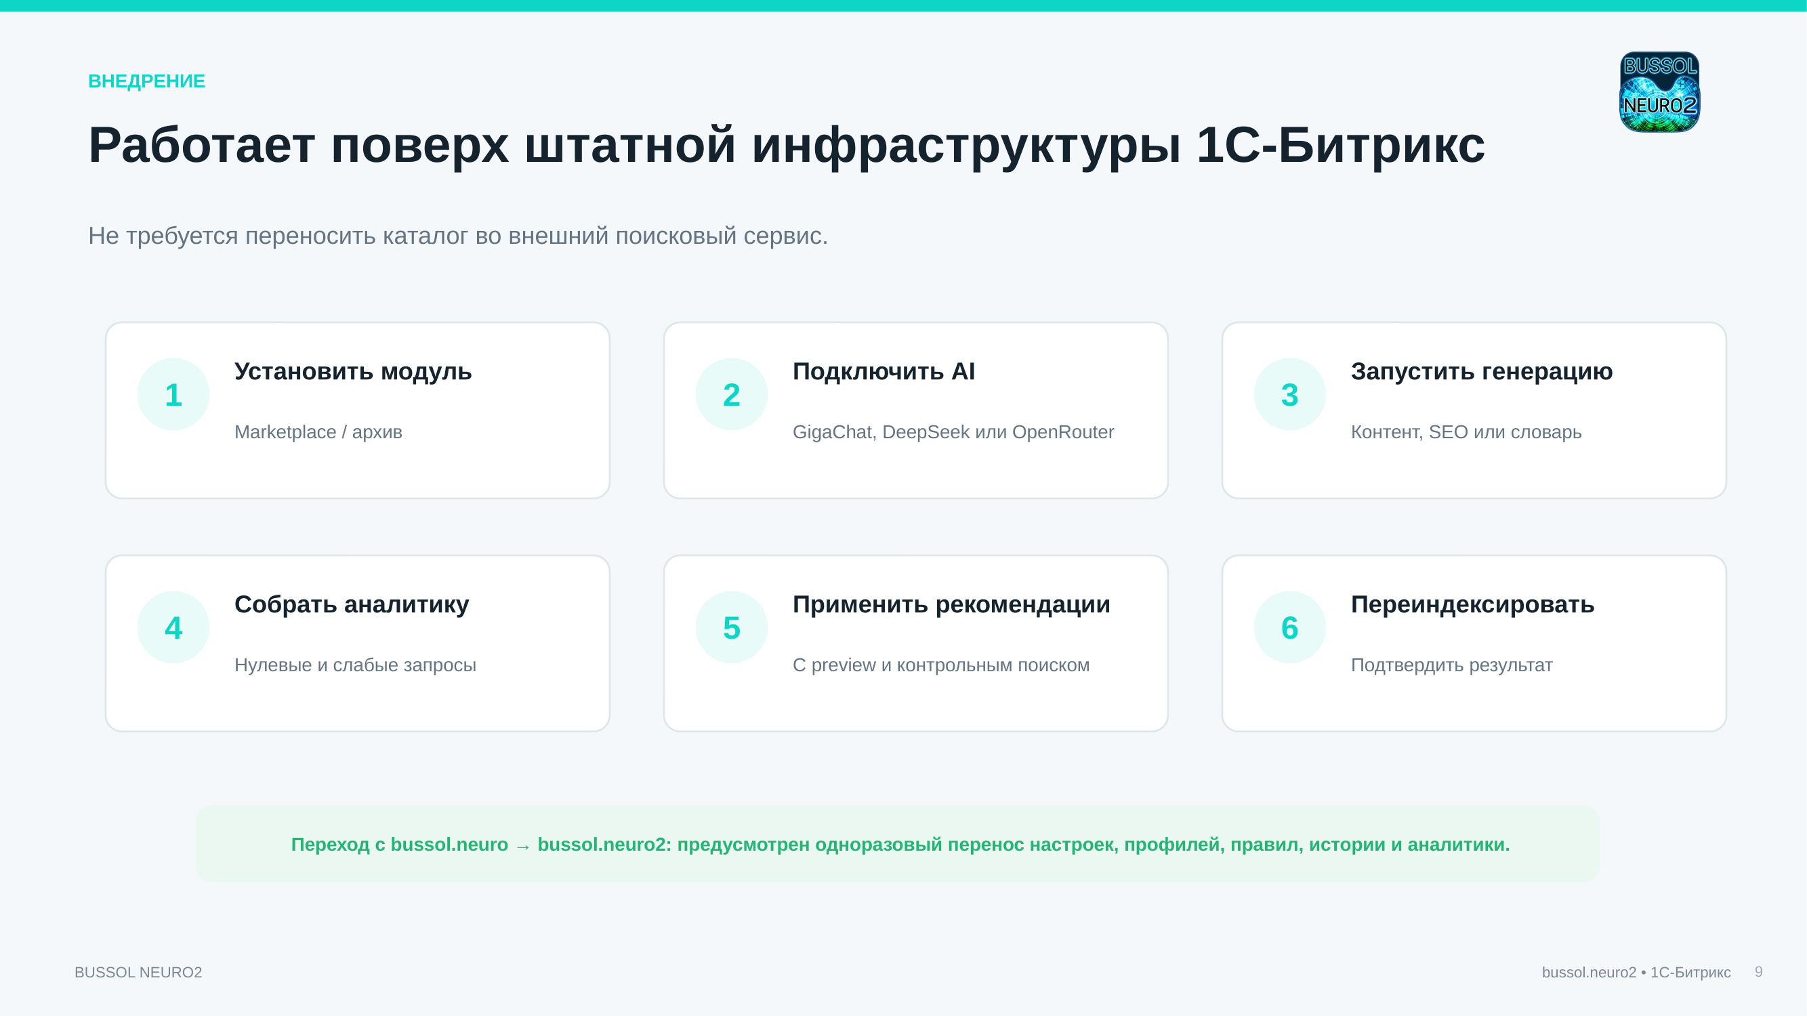This screenshot has height=1016, width=1807.
Task: Click the 'Переиндексировать' card title
Action: 1472,604
